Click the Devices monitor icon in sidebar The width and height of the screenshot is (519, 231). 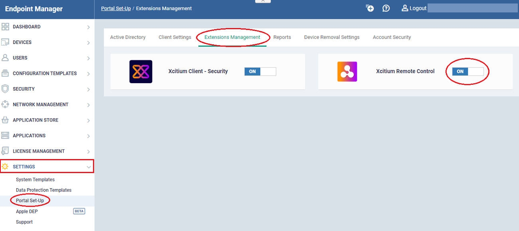5,42
